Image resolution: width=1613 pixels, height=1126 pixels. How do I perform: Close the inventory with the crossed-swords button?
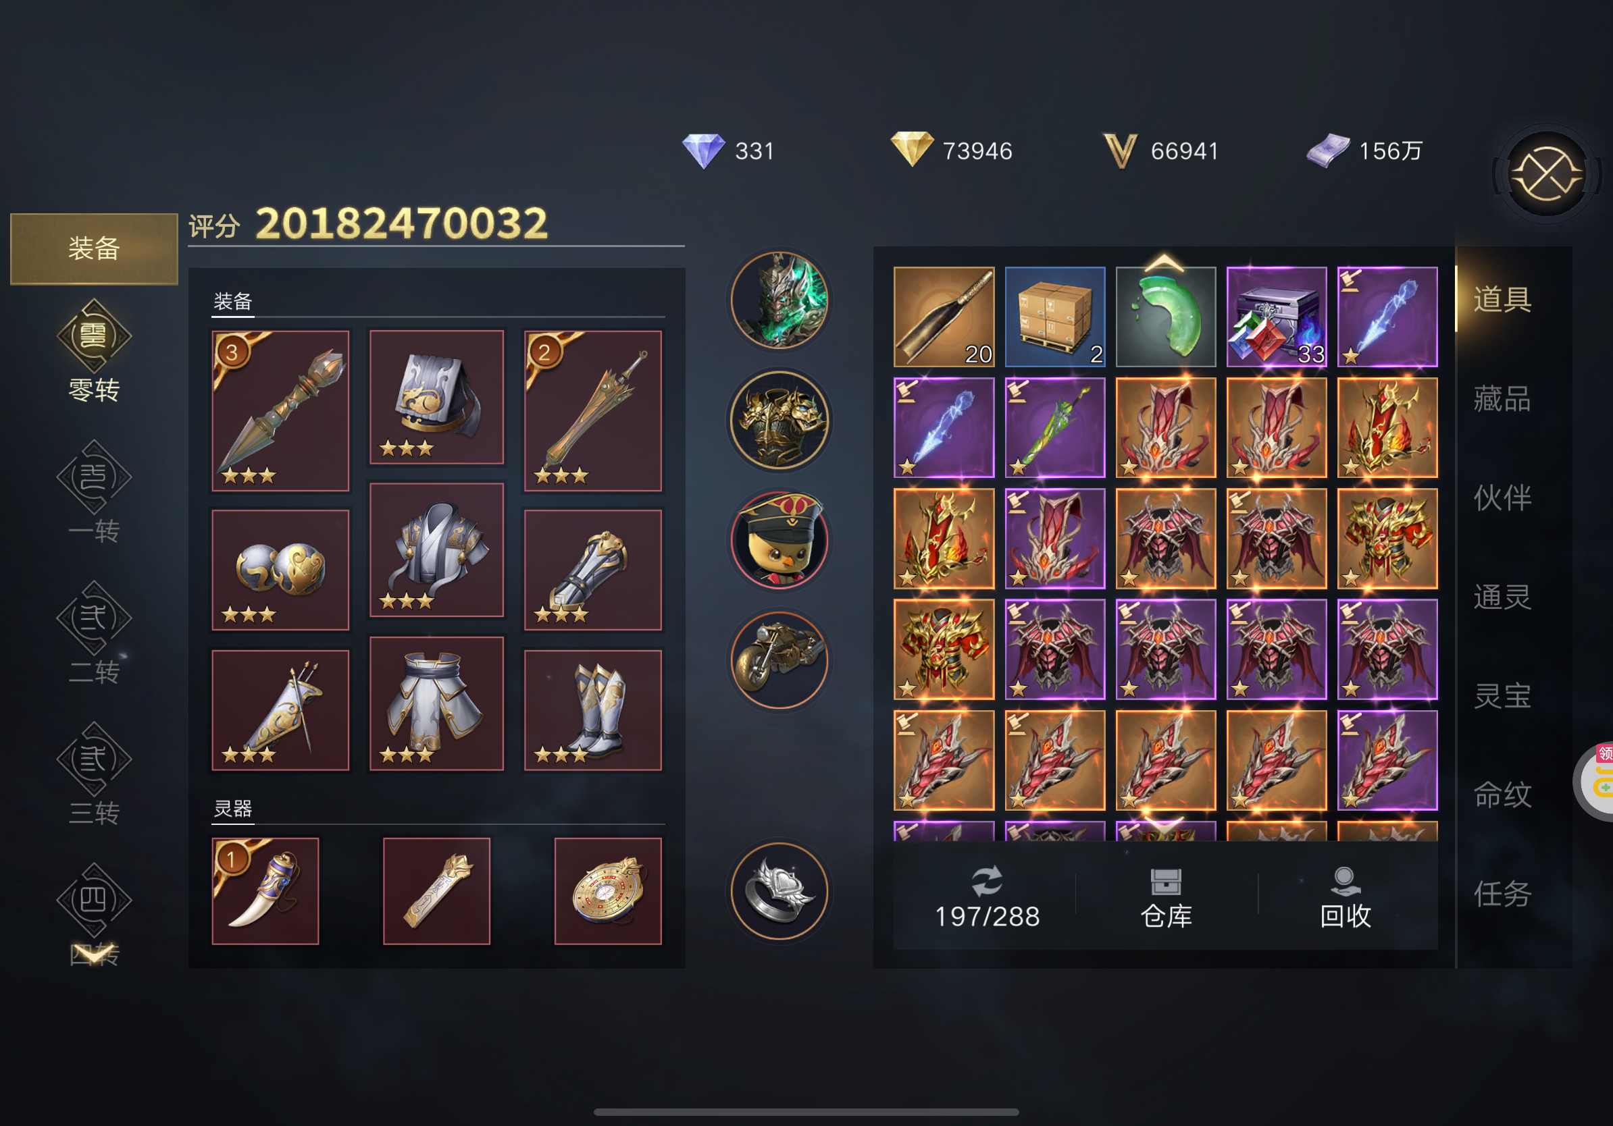tap(1546, 174)
